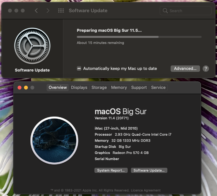The image size is (217, 196).
Task: Click the Serial Number label
Action: coord(107,159)
